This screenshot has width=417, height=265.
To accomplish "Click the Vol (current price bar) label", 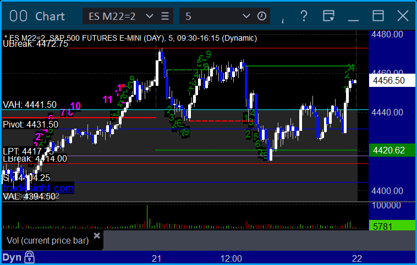I will (x=48, y=241).
